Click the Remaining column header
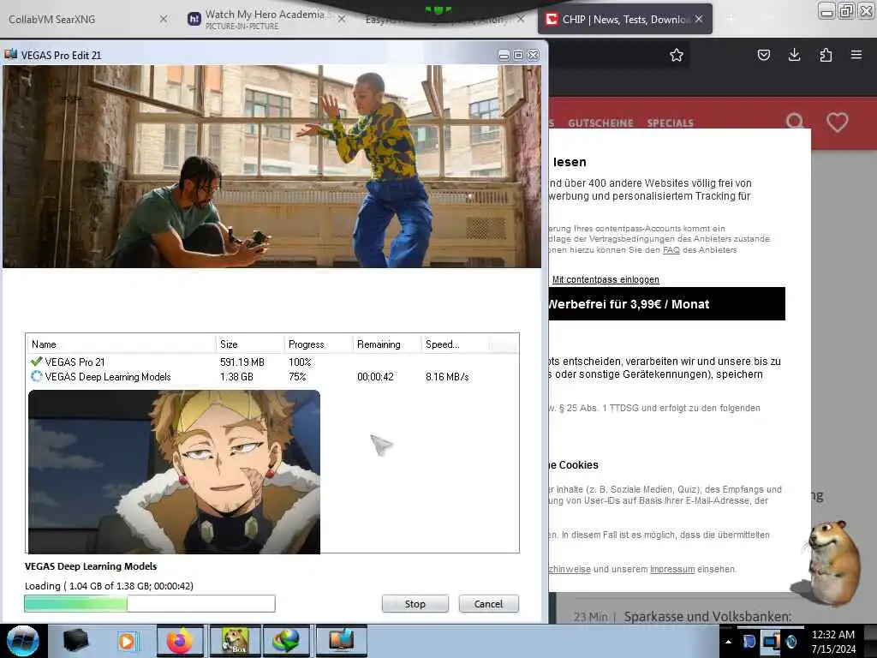877x658 pixels. coord(386,344)
